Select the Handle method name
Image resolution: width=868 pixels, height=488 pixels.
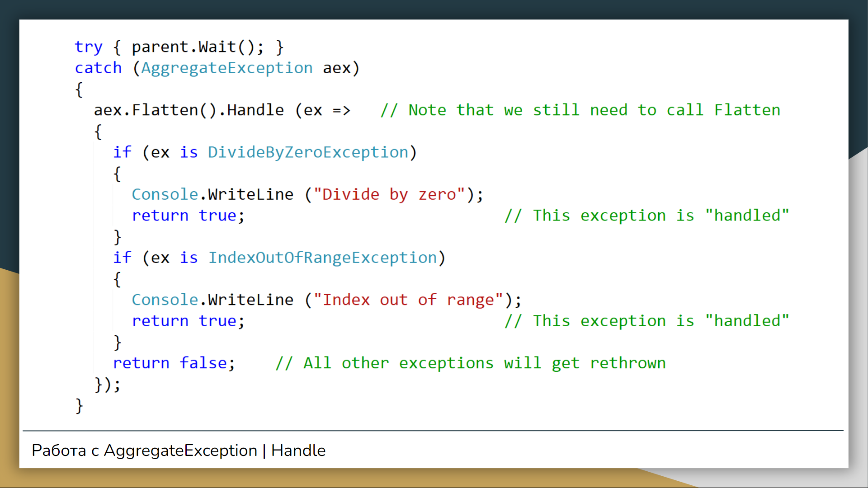pyautogui.click(x=255, y=110)
